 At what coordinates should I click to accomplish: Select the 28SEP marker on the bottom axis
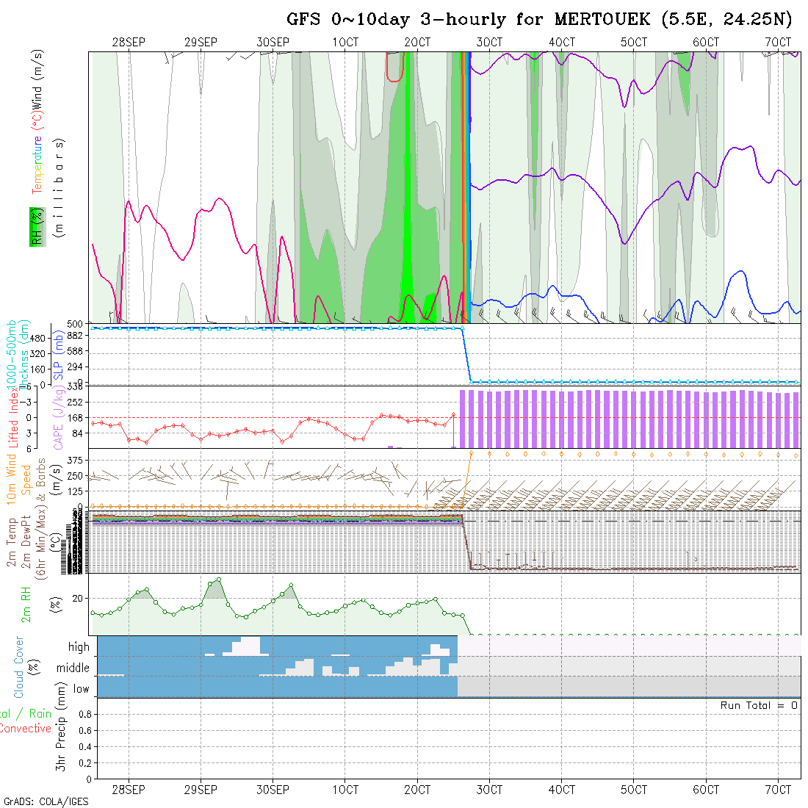coord(129,790)
